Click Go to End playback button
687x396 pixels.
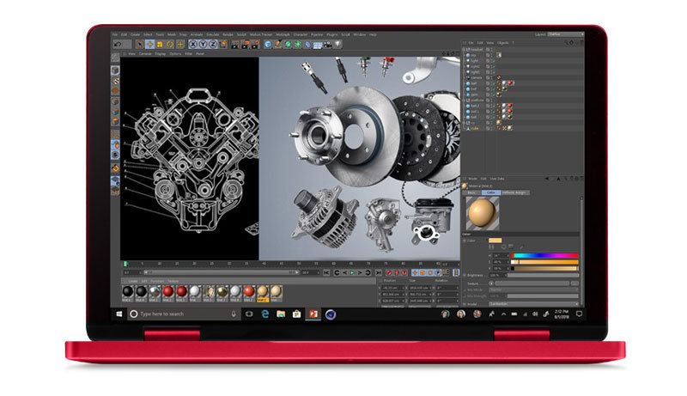[378, 273]
